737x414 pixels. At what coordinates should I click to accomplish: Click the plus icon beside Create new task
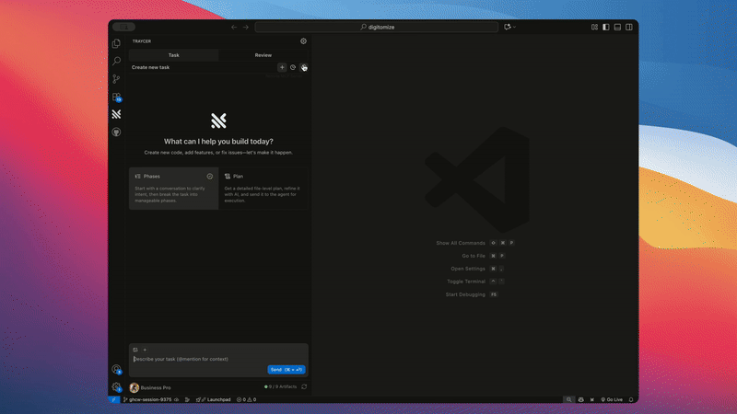tap(282, 67)
